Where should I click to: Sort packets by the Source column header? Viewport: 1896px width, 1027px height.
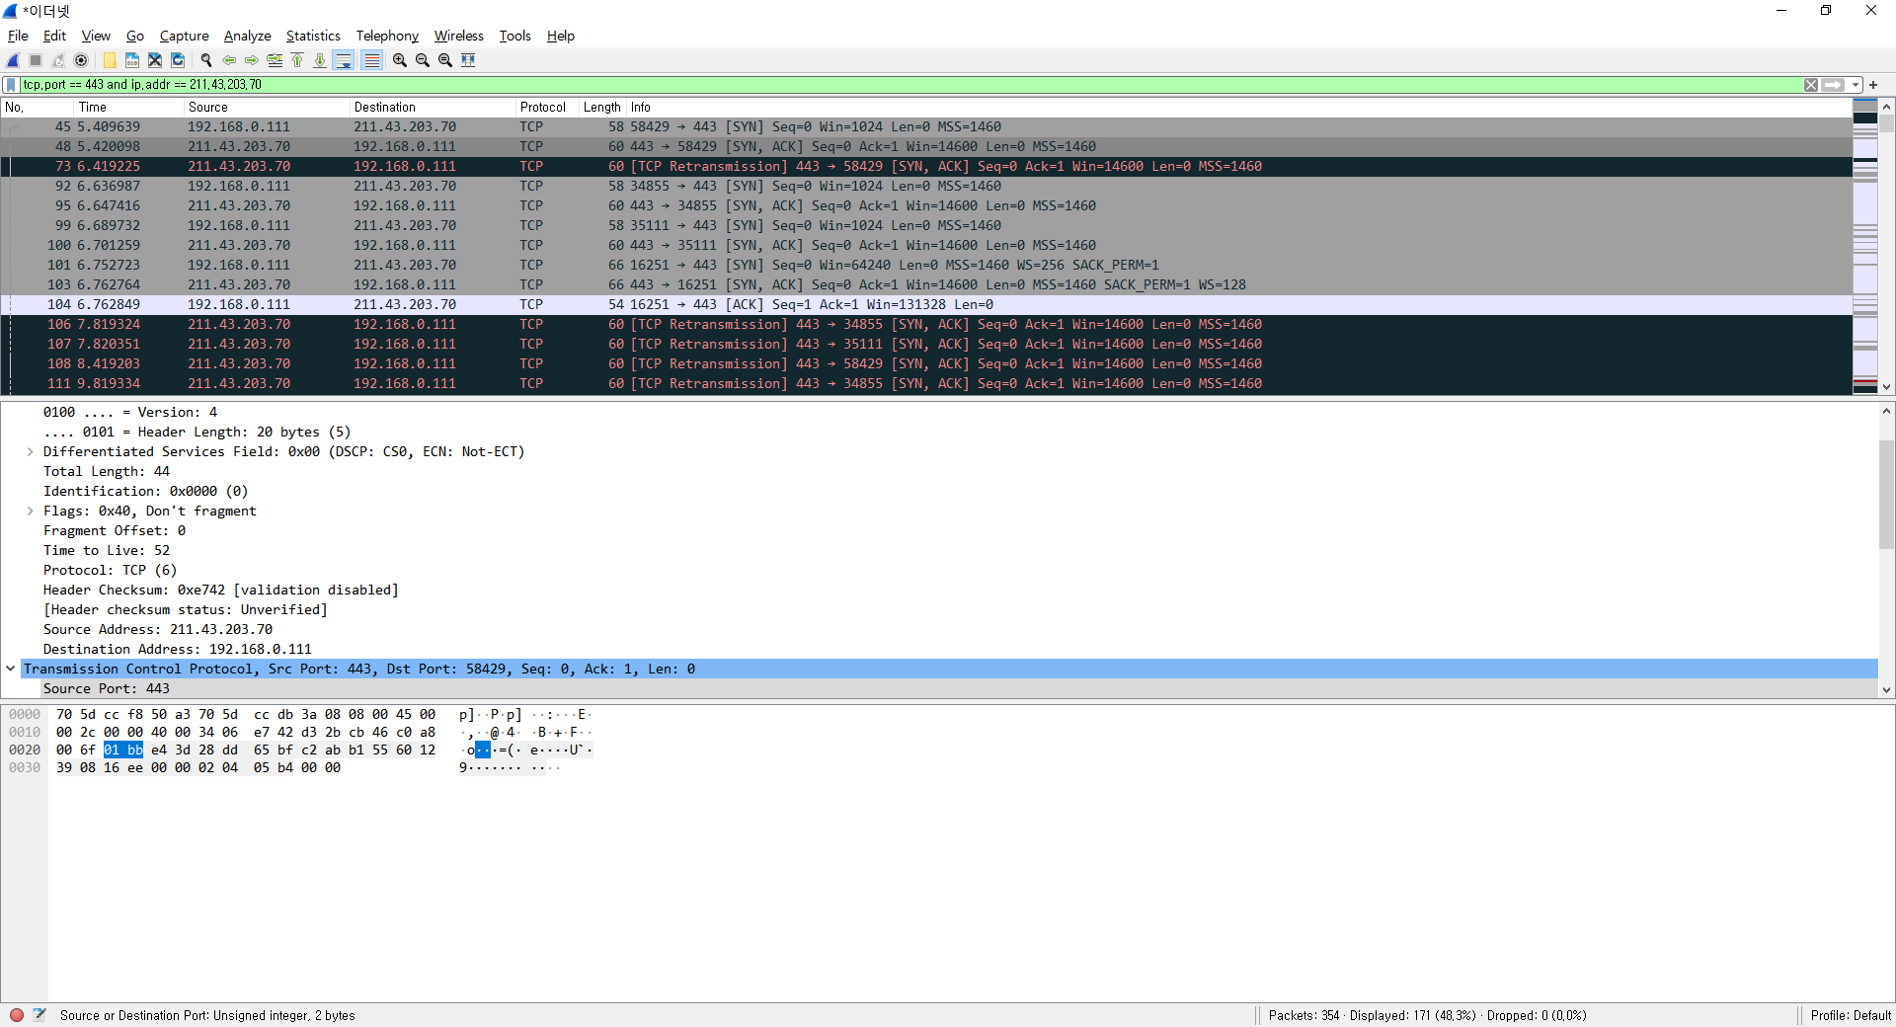click(268, 107)
